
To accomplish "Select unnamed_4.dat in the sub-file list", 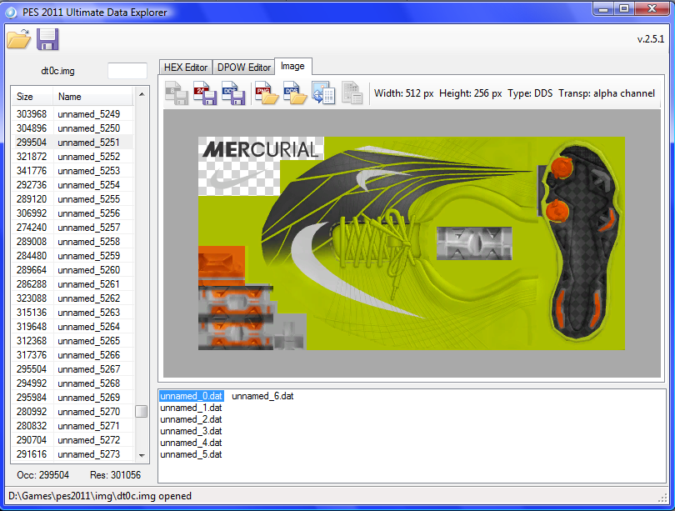I will click(191, 443).
